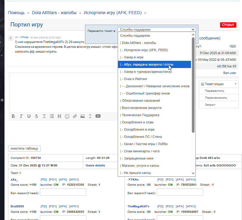Click Переместить in ticket options

(219, 91)
